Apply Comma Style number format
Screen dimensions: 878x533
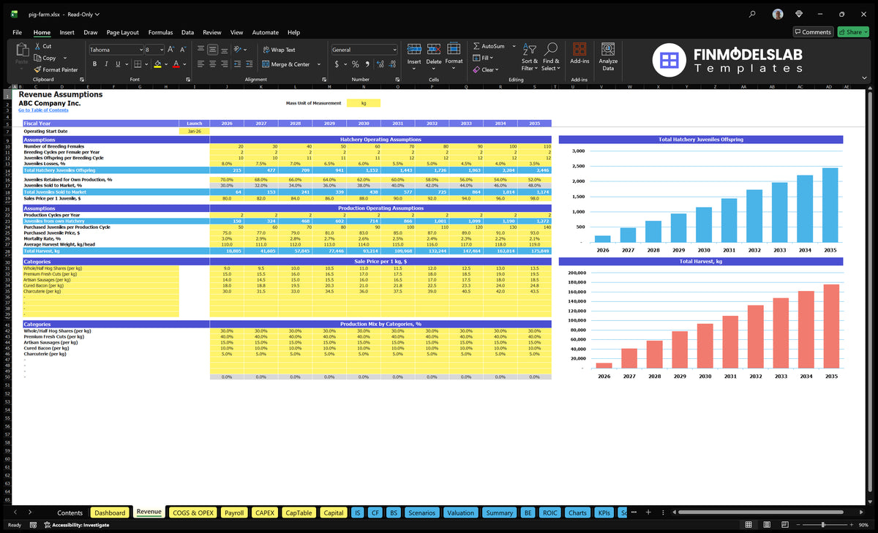[367, 64]
